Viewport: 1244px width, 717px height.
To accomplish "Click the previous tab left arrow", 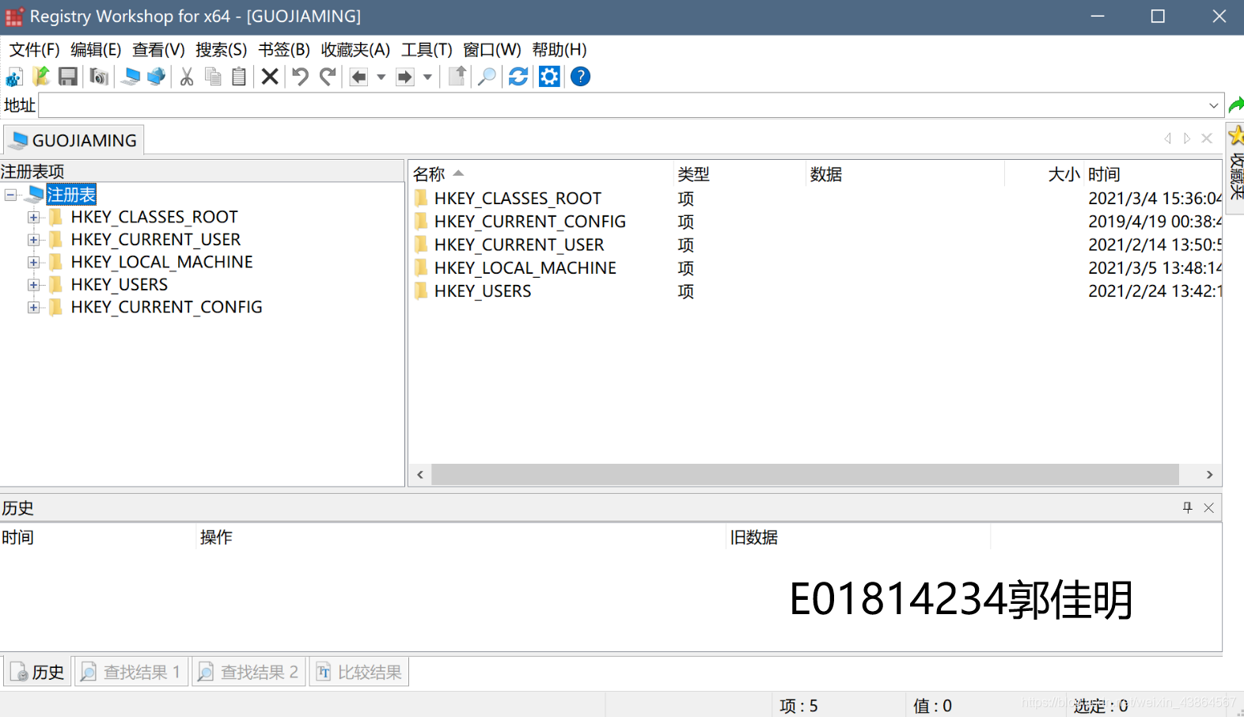I will (1168, 138).
